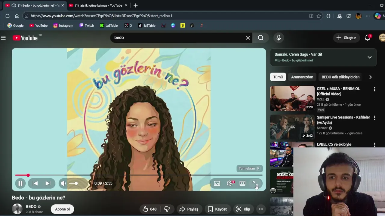Reload the page
385x216 pixels.
pos(8,16)
